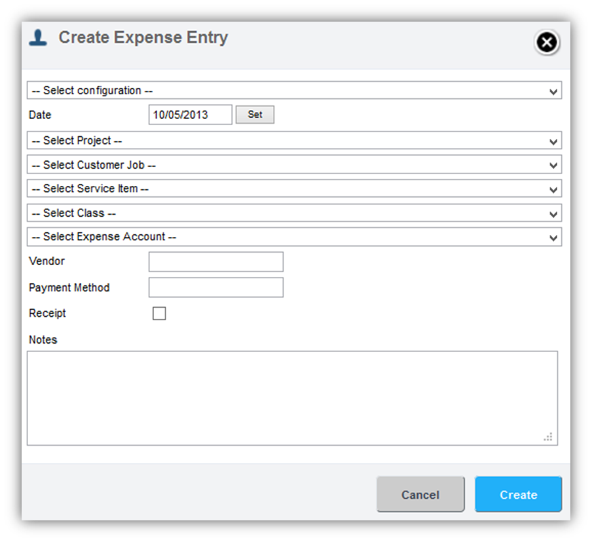
Task: Tick the Receipt checkbox
Action: pyautogui.click(x=159, y=314)
